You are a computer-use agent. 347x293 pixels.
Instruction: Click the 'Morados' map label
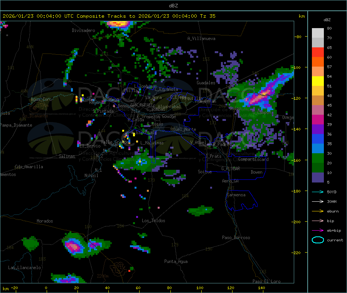pos(45,221)
